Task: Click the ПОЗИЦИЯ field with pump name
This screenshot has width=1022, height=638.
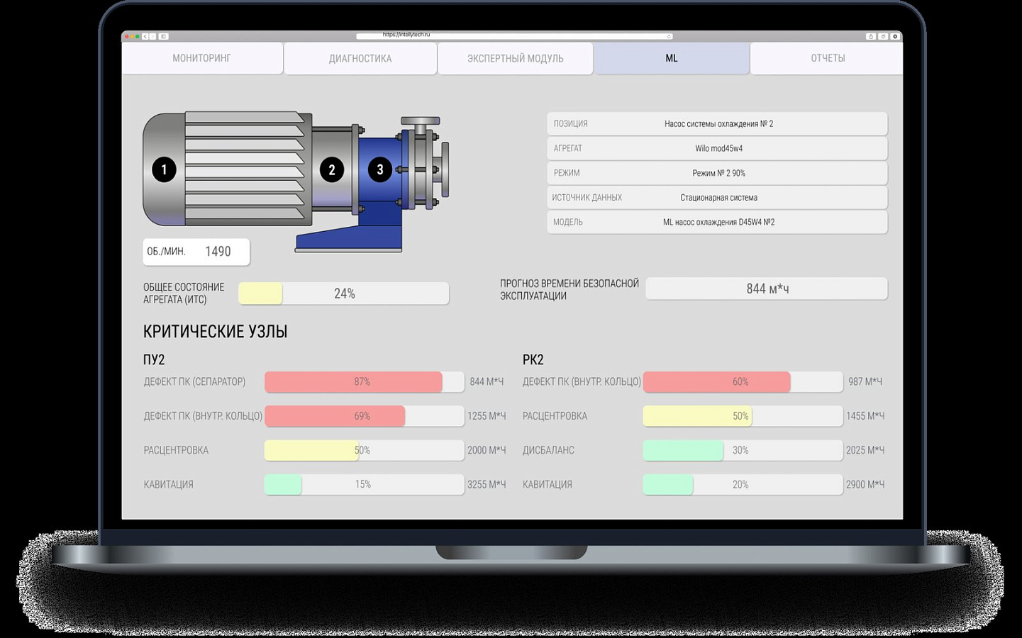Action: (717, 123)
